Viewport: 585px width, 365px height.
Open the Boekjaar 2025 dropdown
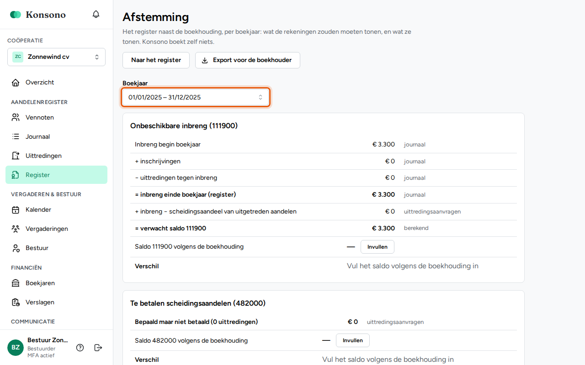[x=196, y=97]
